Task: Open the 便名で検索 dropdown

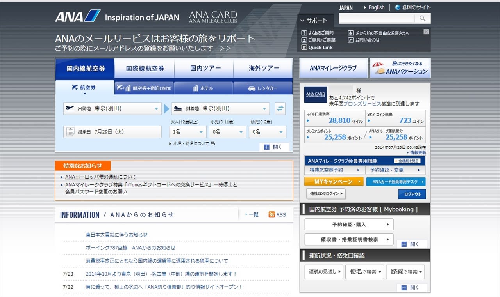Action: [365, 272]
